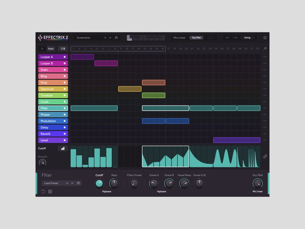
Task: Click the first pattern slot key
Action: coord(129,38)
